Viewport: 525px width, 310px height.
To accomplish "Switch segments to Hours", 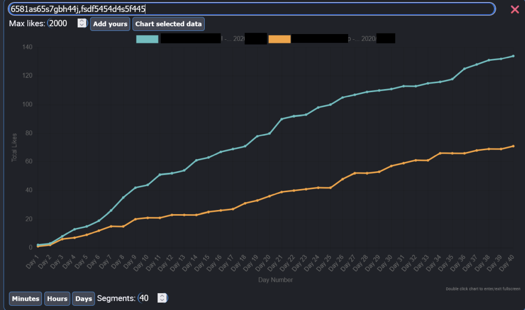I will click(x=57, y=298).
